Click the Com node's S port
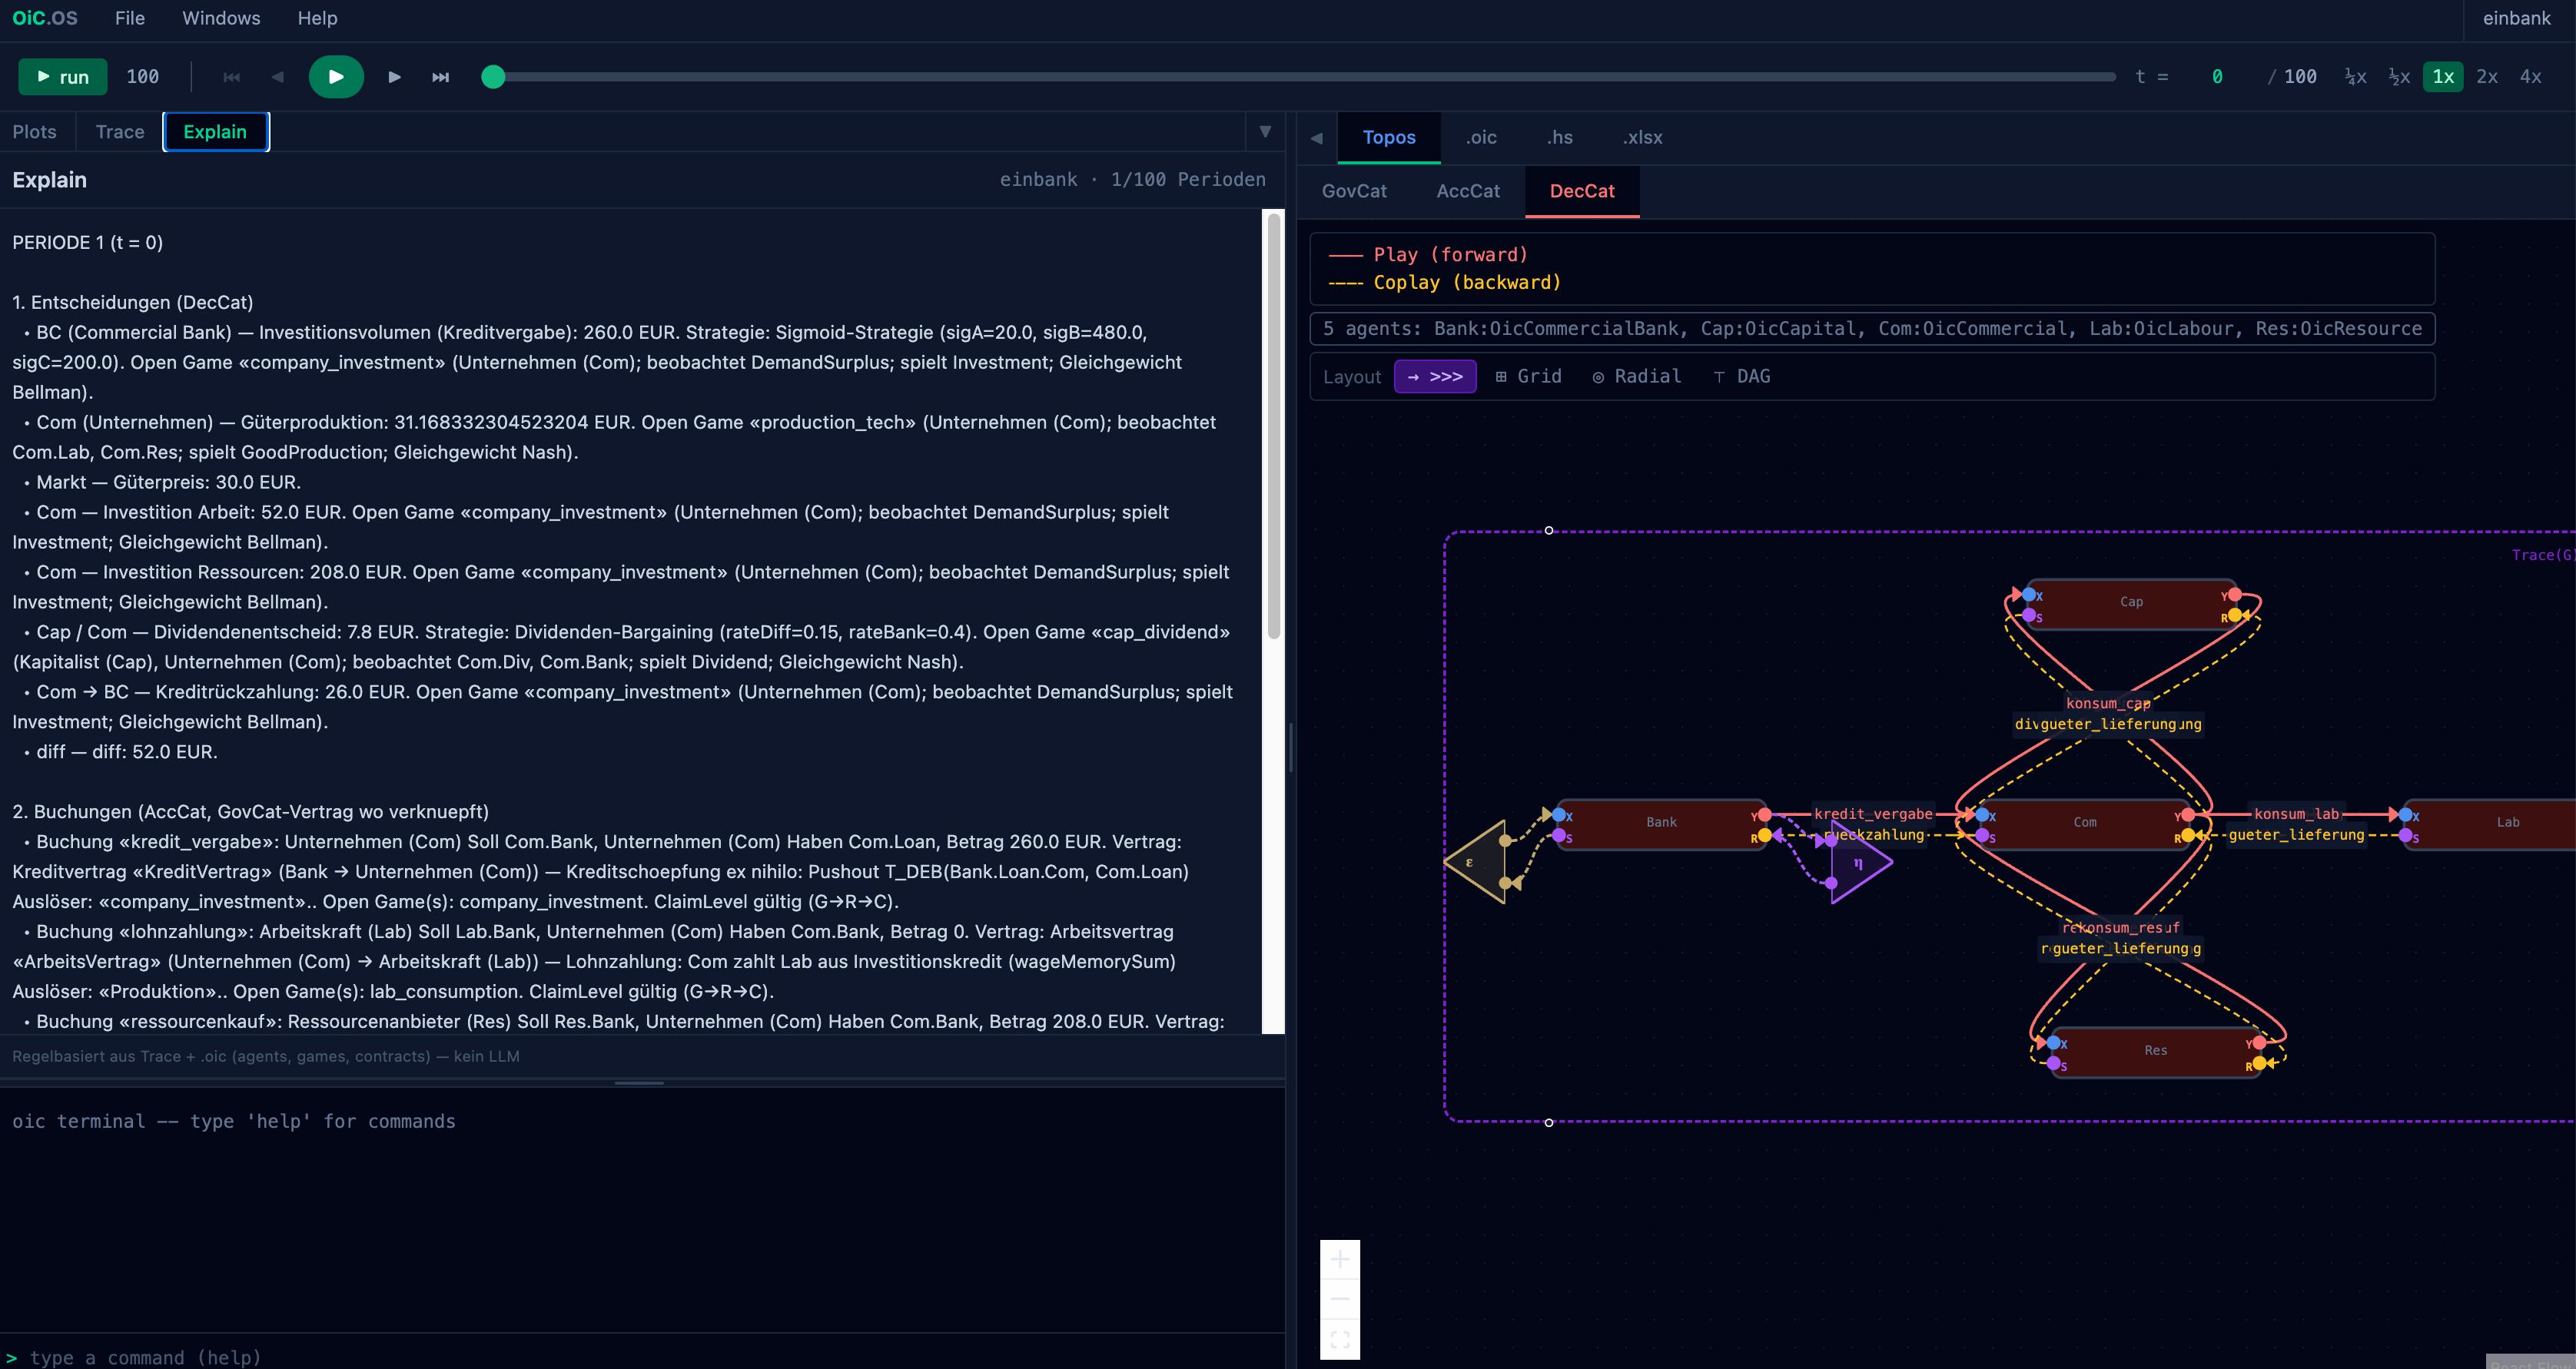Image resolution: width=2576 pixels, height=1369 pixels. (x=1983, y=836)
